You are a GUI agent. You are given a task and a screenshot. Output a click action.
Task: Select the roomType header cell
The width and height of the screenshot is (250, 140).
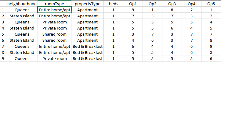point(54,4)
